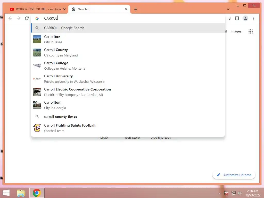Reload the page with the refresh icon

[x=27, y=18]
